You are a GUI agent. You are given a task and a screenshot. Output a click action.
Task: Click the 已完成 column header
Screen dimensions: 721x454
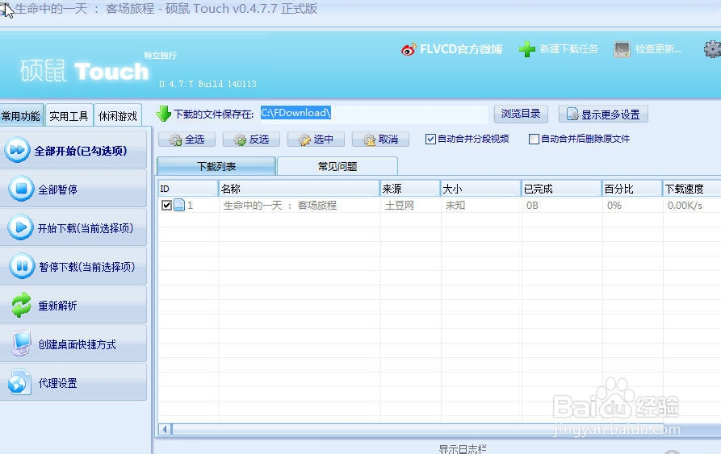(561, 189)
